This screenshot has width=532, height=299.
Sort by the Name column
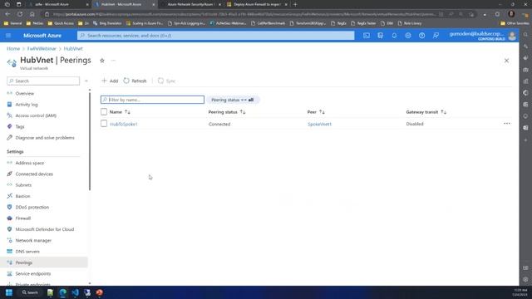(x=120, y=112)
